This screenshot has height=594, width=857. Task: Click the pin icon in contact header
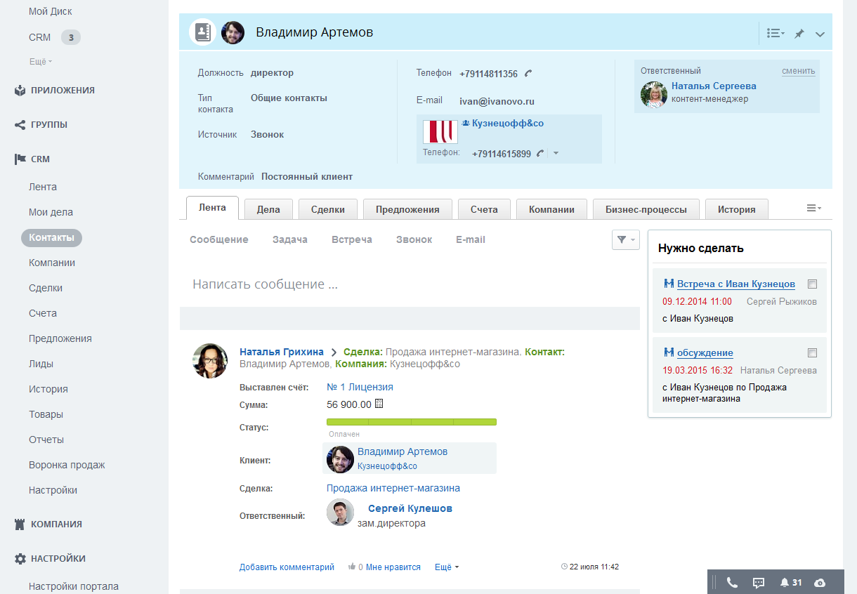point(799,33)
